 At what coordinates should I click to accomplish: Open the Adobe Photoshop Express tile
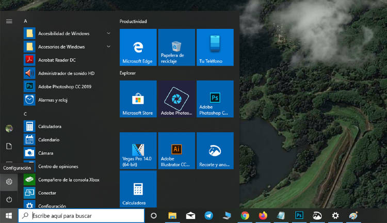pos(176,99)
